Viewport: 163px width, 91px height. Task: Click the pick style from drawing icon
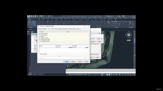point(102,39)
